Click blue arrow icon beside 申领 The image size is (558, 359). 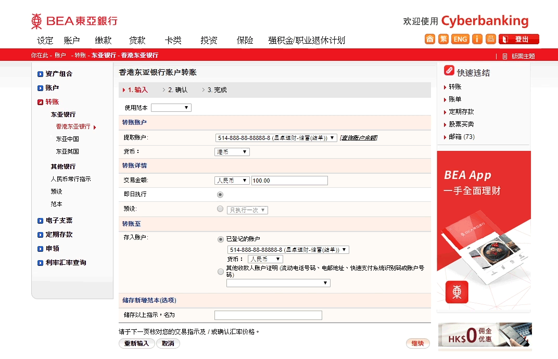[40, 249]
